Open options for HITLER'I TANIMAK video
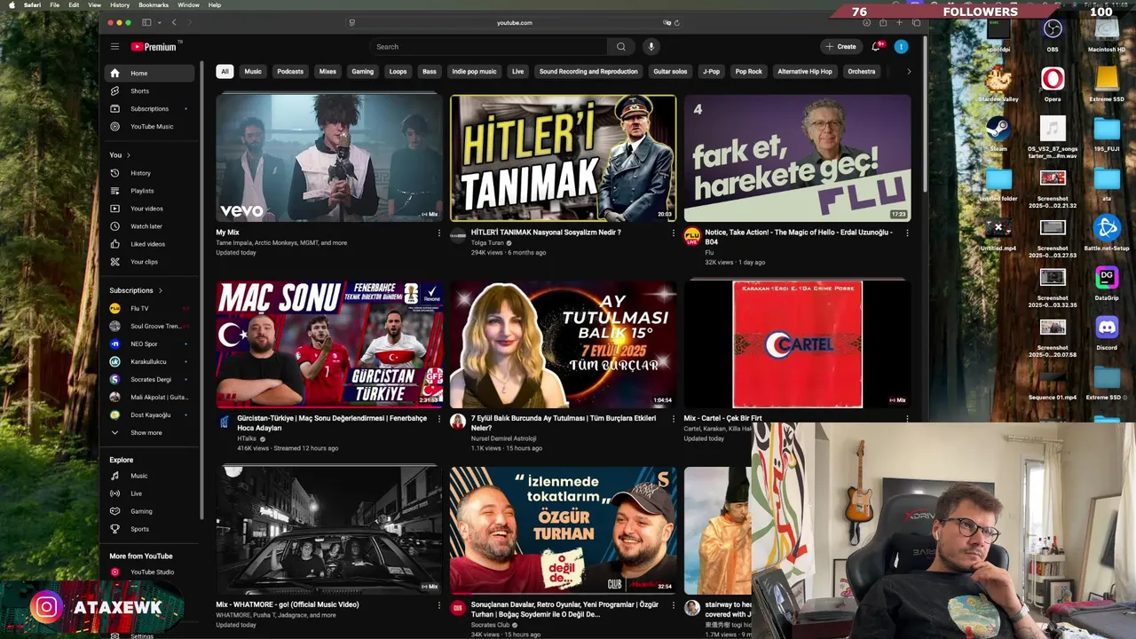 click(x=673, y=233)
